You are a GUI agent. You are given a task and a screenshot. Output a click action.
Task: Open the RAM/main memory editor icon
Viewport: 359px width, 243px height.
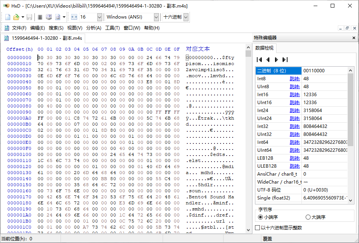40,17
